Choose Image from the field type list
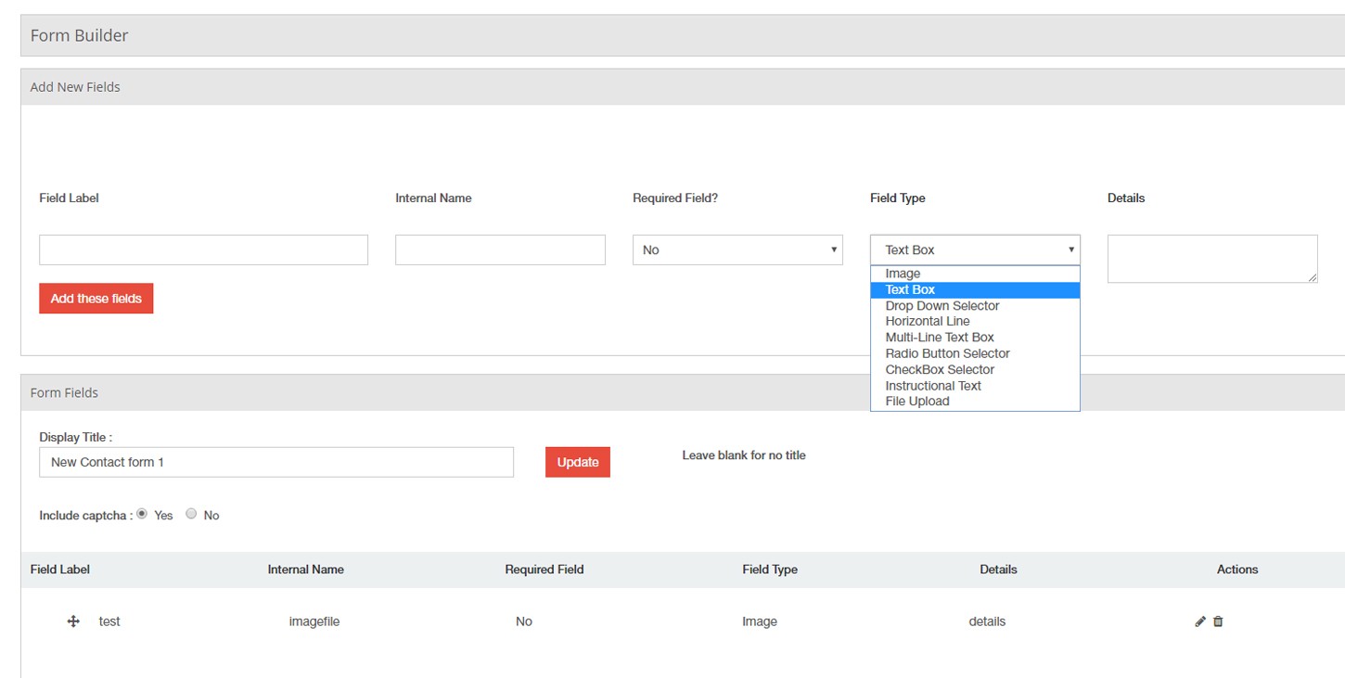The height and width of the screenshot is (678, 1345). click(x=903, y=274)
